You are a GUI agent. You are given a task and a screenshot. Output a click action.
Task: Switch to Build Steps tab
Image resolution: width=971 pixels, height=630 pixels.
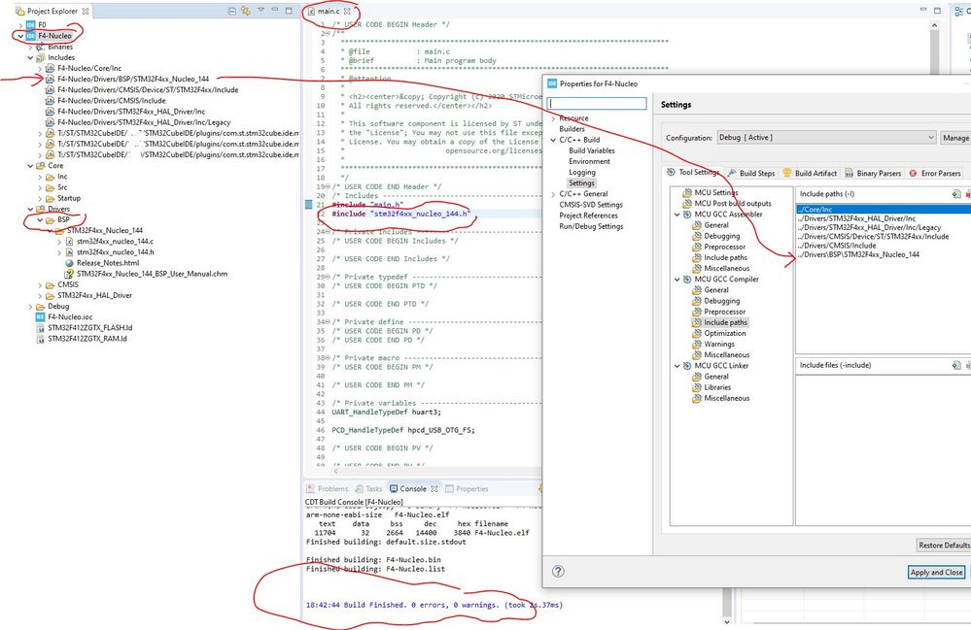pyautogui.click(x=752, y=173)
